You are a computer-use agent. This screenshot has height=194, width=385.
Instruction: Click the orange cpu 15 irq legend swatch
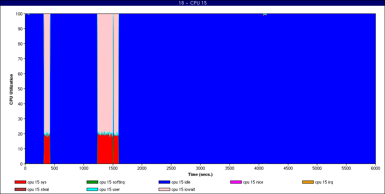(x=308, y=182)
